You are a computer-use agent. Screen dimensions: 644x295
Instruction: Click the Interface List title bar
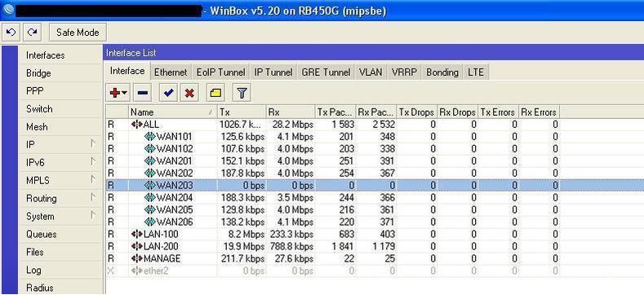373,53
